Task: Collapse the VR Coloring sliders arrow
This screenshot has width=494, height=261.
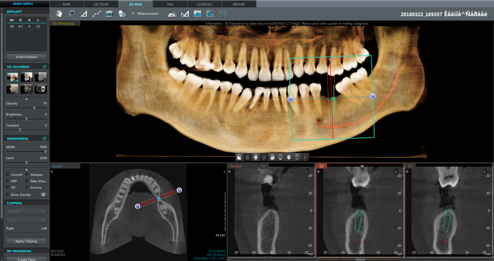Action: coord(27,99)
